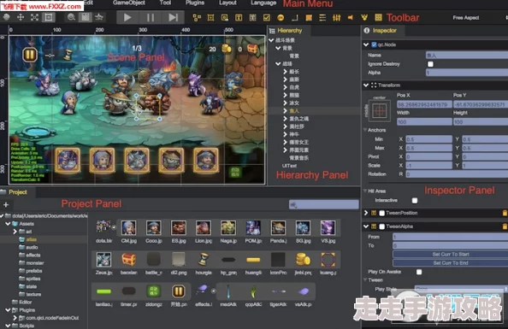This screenshot has height=329, width=508.
Task: Toggle the Ignore Destroy checkbox
Action: (430, 64)
